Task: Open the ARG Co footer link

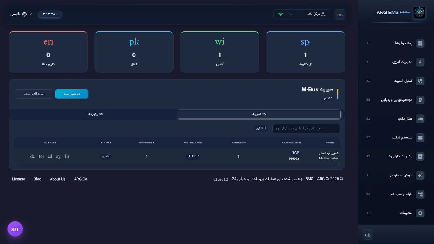Action: [x=81, y=179]
